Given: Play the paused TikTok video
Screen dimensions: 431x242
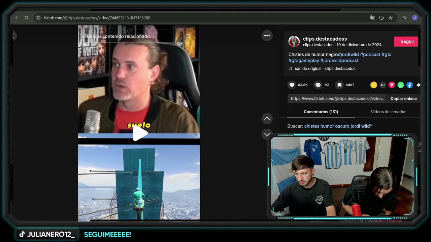Looking at the screenshot, I should pos(140,133).
